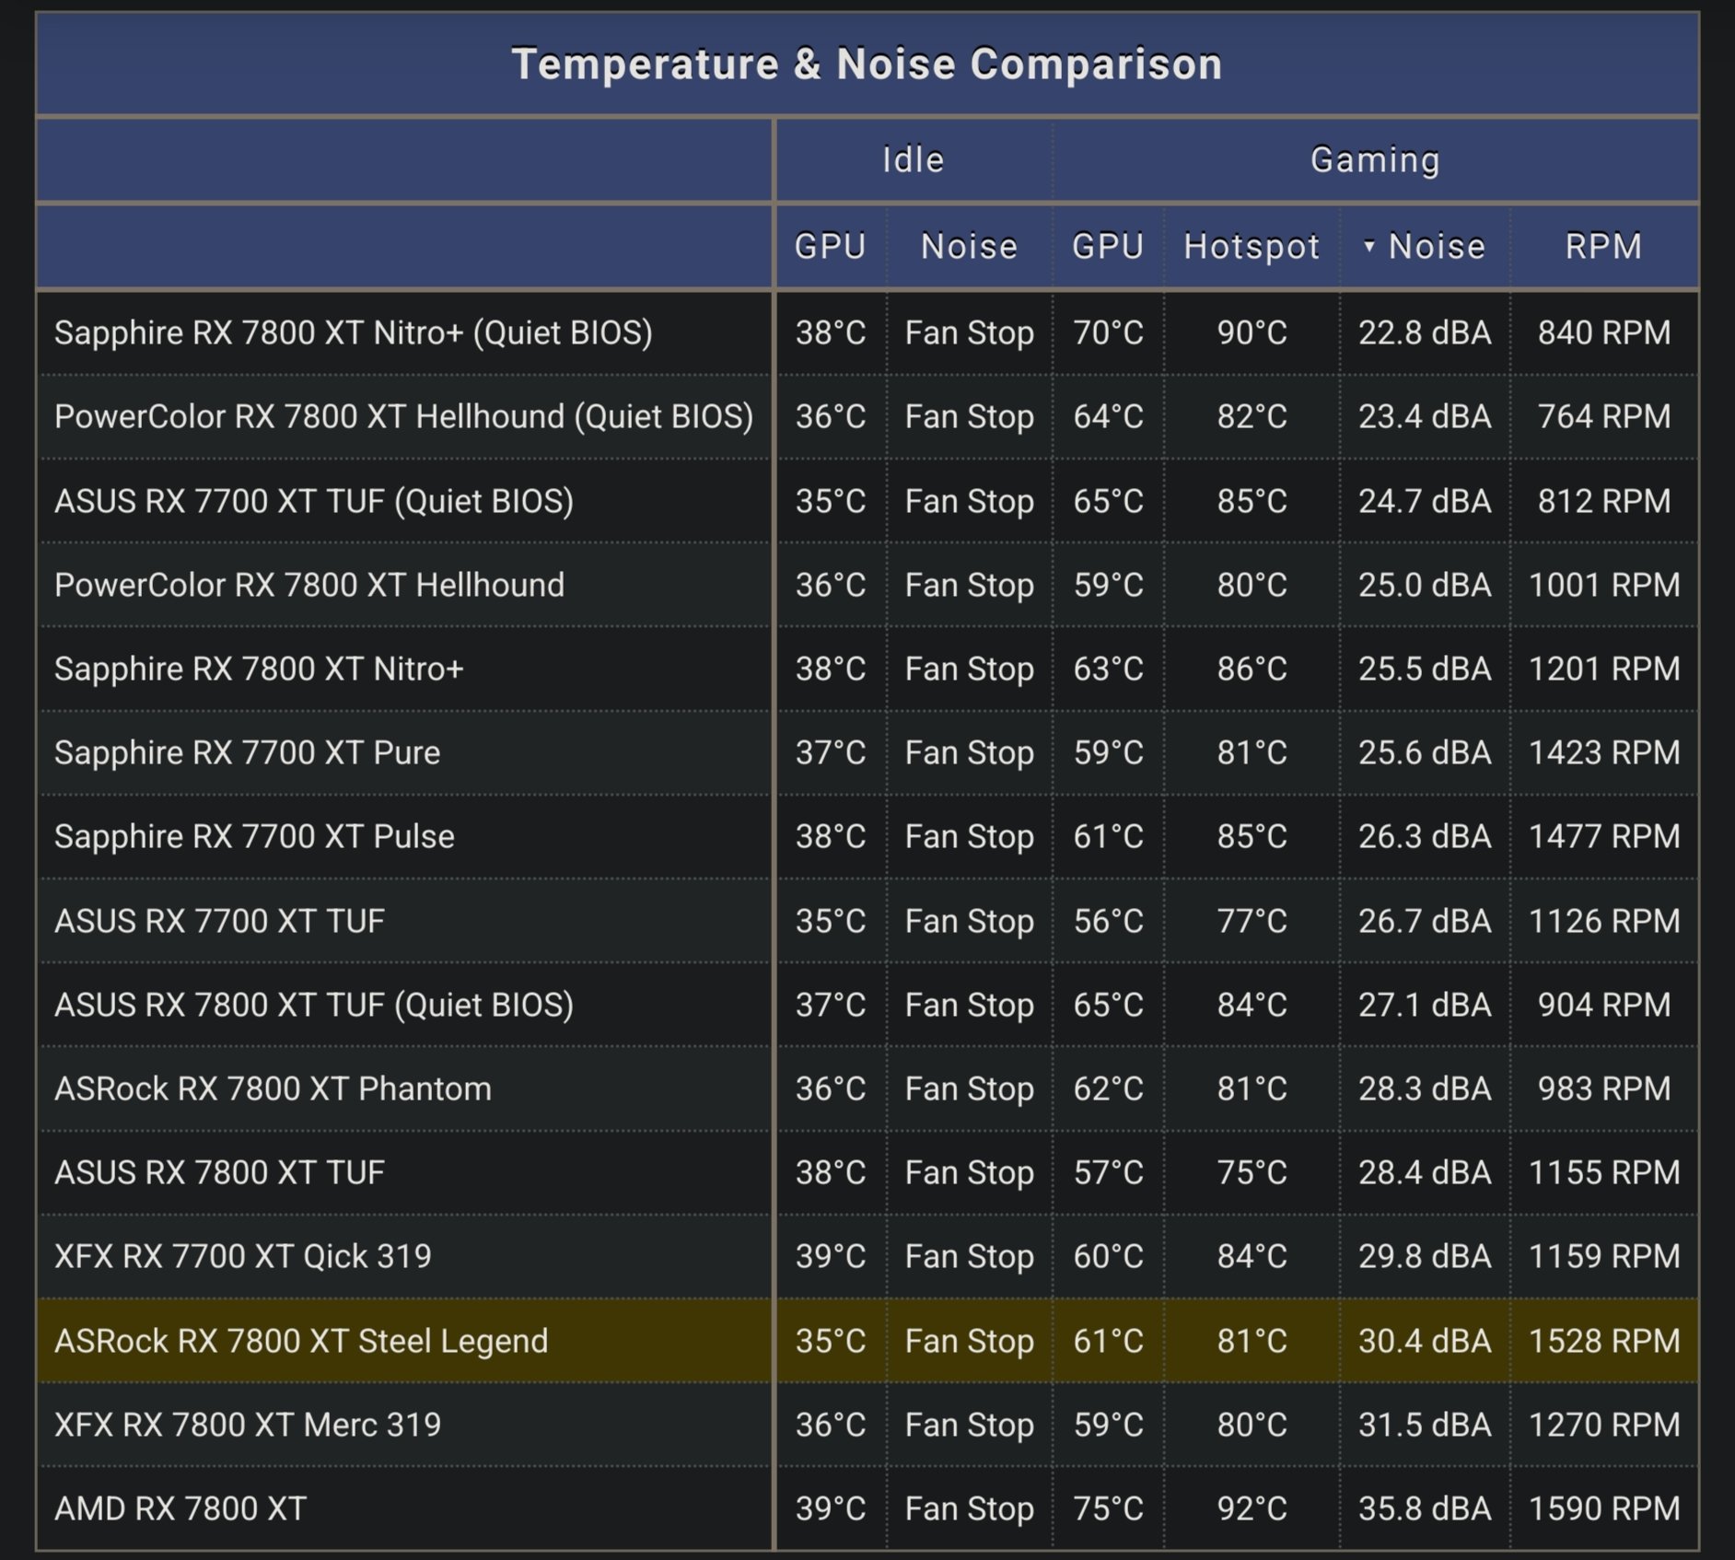The width and height of the screenshot is (1735, 1560).
Task: Click the Hotspot column header
Action: click(1252, 247)
